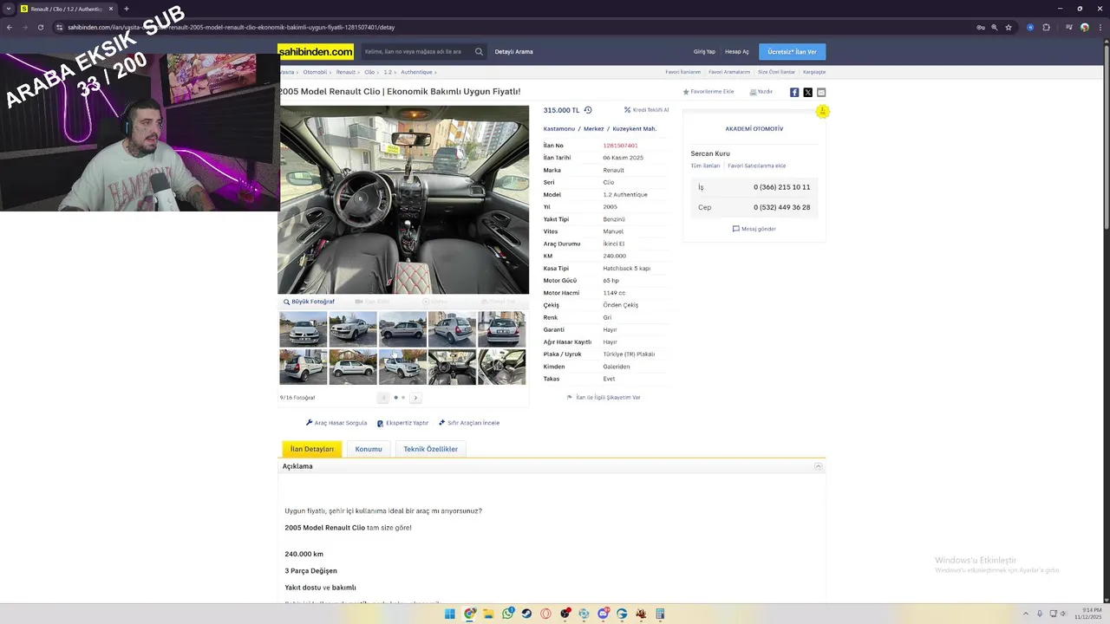
Task: Switch to the Teknik Özellikler tab
Action: [430, 449]
